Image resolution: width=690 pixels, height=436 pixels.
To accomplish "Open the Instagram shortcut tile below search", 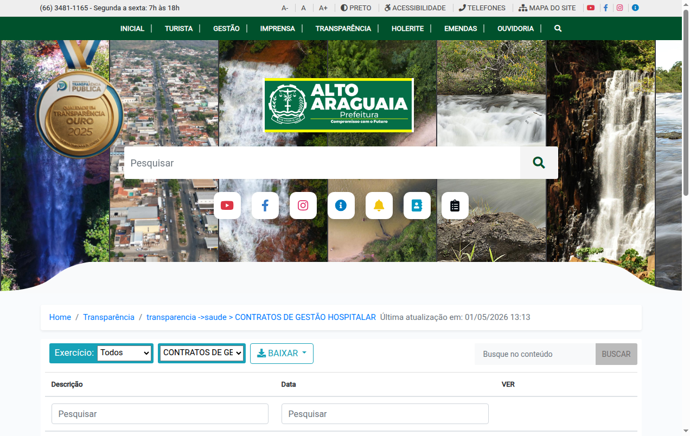I will pos(303,206).
